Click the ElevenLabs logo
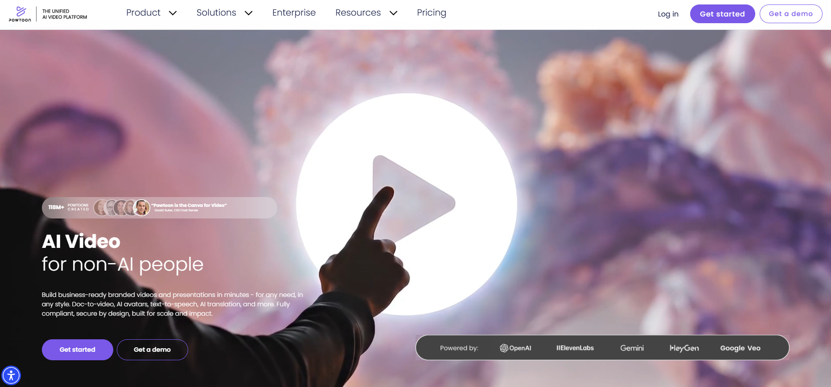 575,348
